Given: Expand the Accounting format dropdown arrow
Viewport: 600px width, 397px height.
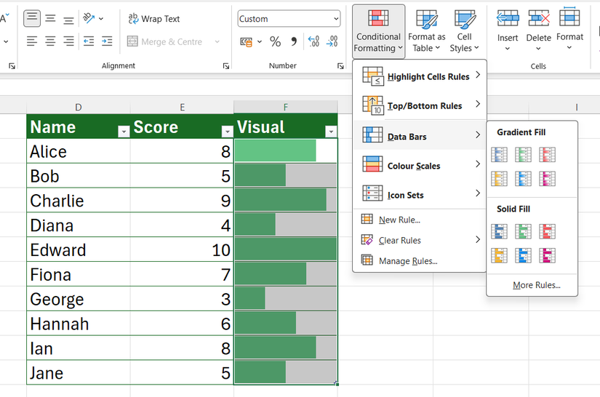Looking at the screenshot, I should 260,41.
